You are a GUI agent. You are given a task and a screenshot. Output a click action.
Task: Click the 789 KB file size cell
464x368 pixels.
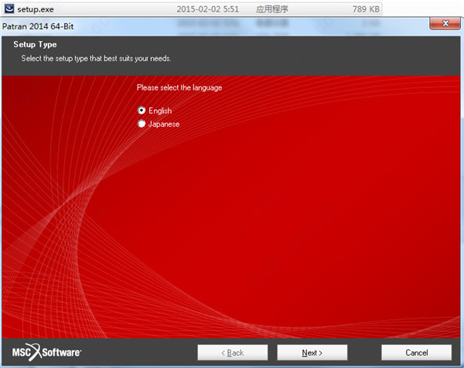tap(366, 9)
